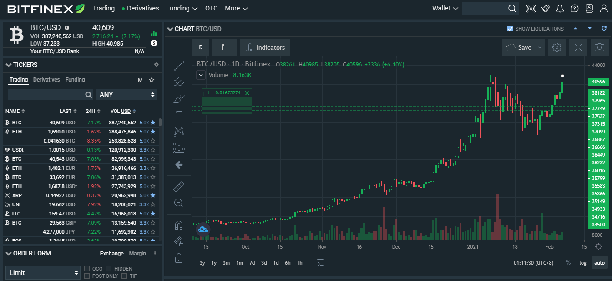Expand the Limit order type dropdown

[43, 273]
